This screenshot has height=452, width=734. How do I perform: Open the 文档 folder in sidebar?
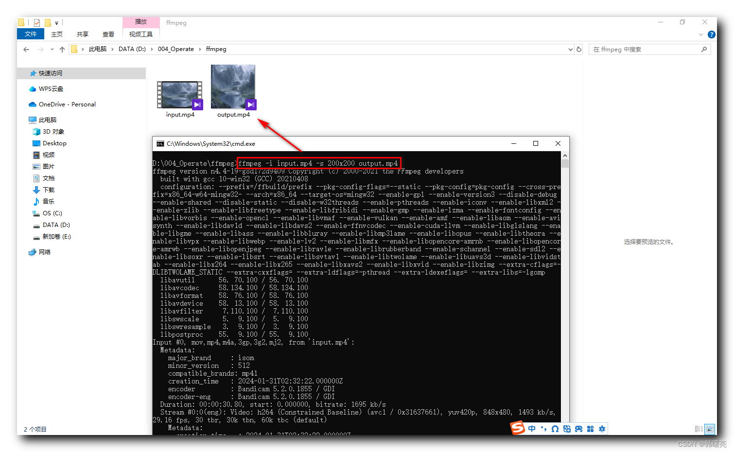click(49, 178)
